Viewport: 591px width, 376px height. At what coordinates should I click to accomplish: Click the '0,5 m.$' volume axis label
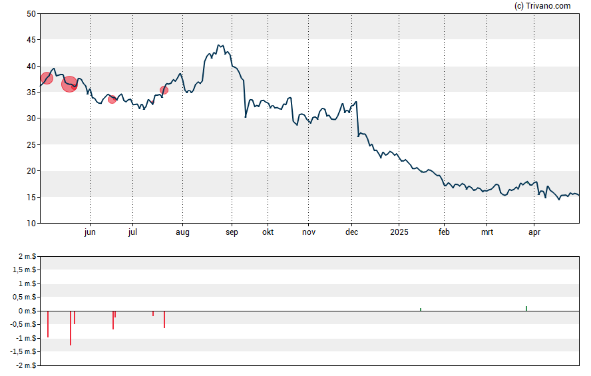24,297
